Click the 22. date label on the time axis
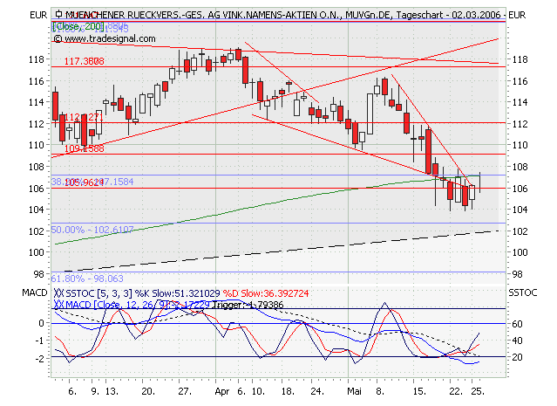 (456, 391)
